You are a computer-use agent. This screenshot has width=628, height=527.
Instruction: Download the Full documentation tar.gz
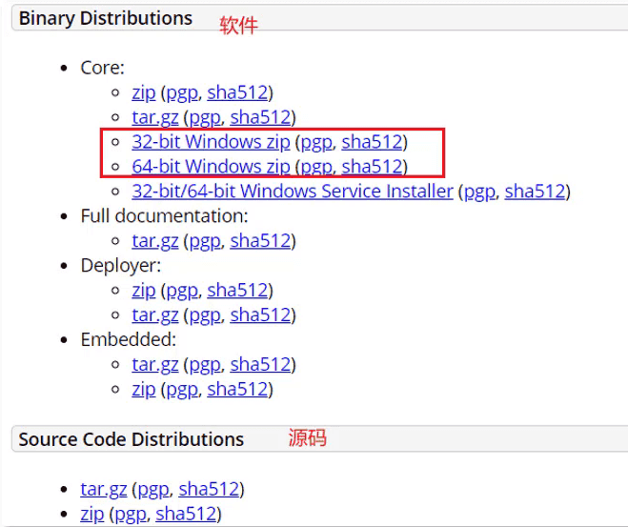155,241
